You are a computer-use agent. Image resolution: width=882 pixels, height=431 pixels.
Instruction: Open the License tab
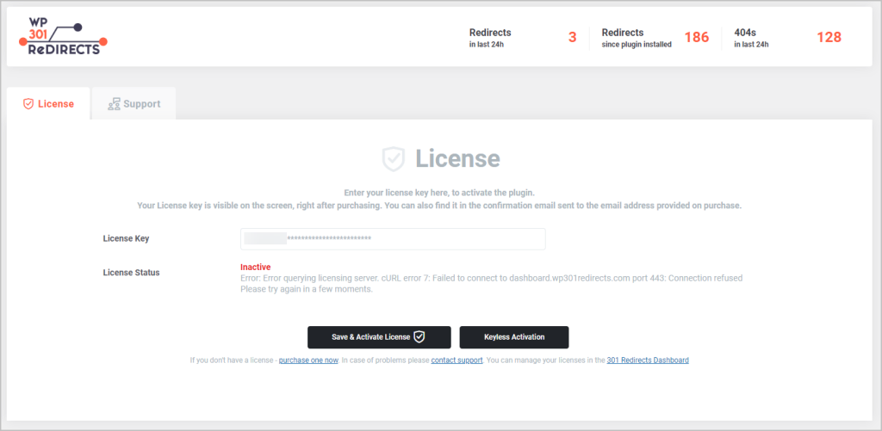(x=48, y=104)
